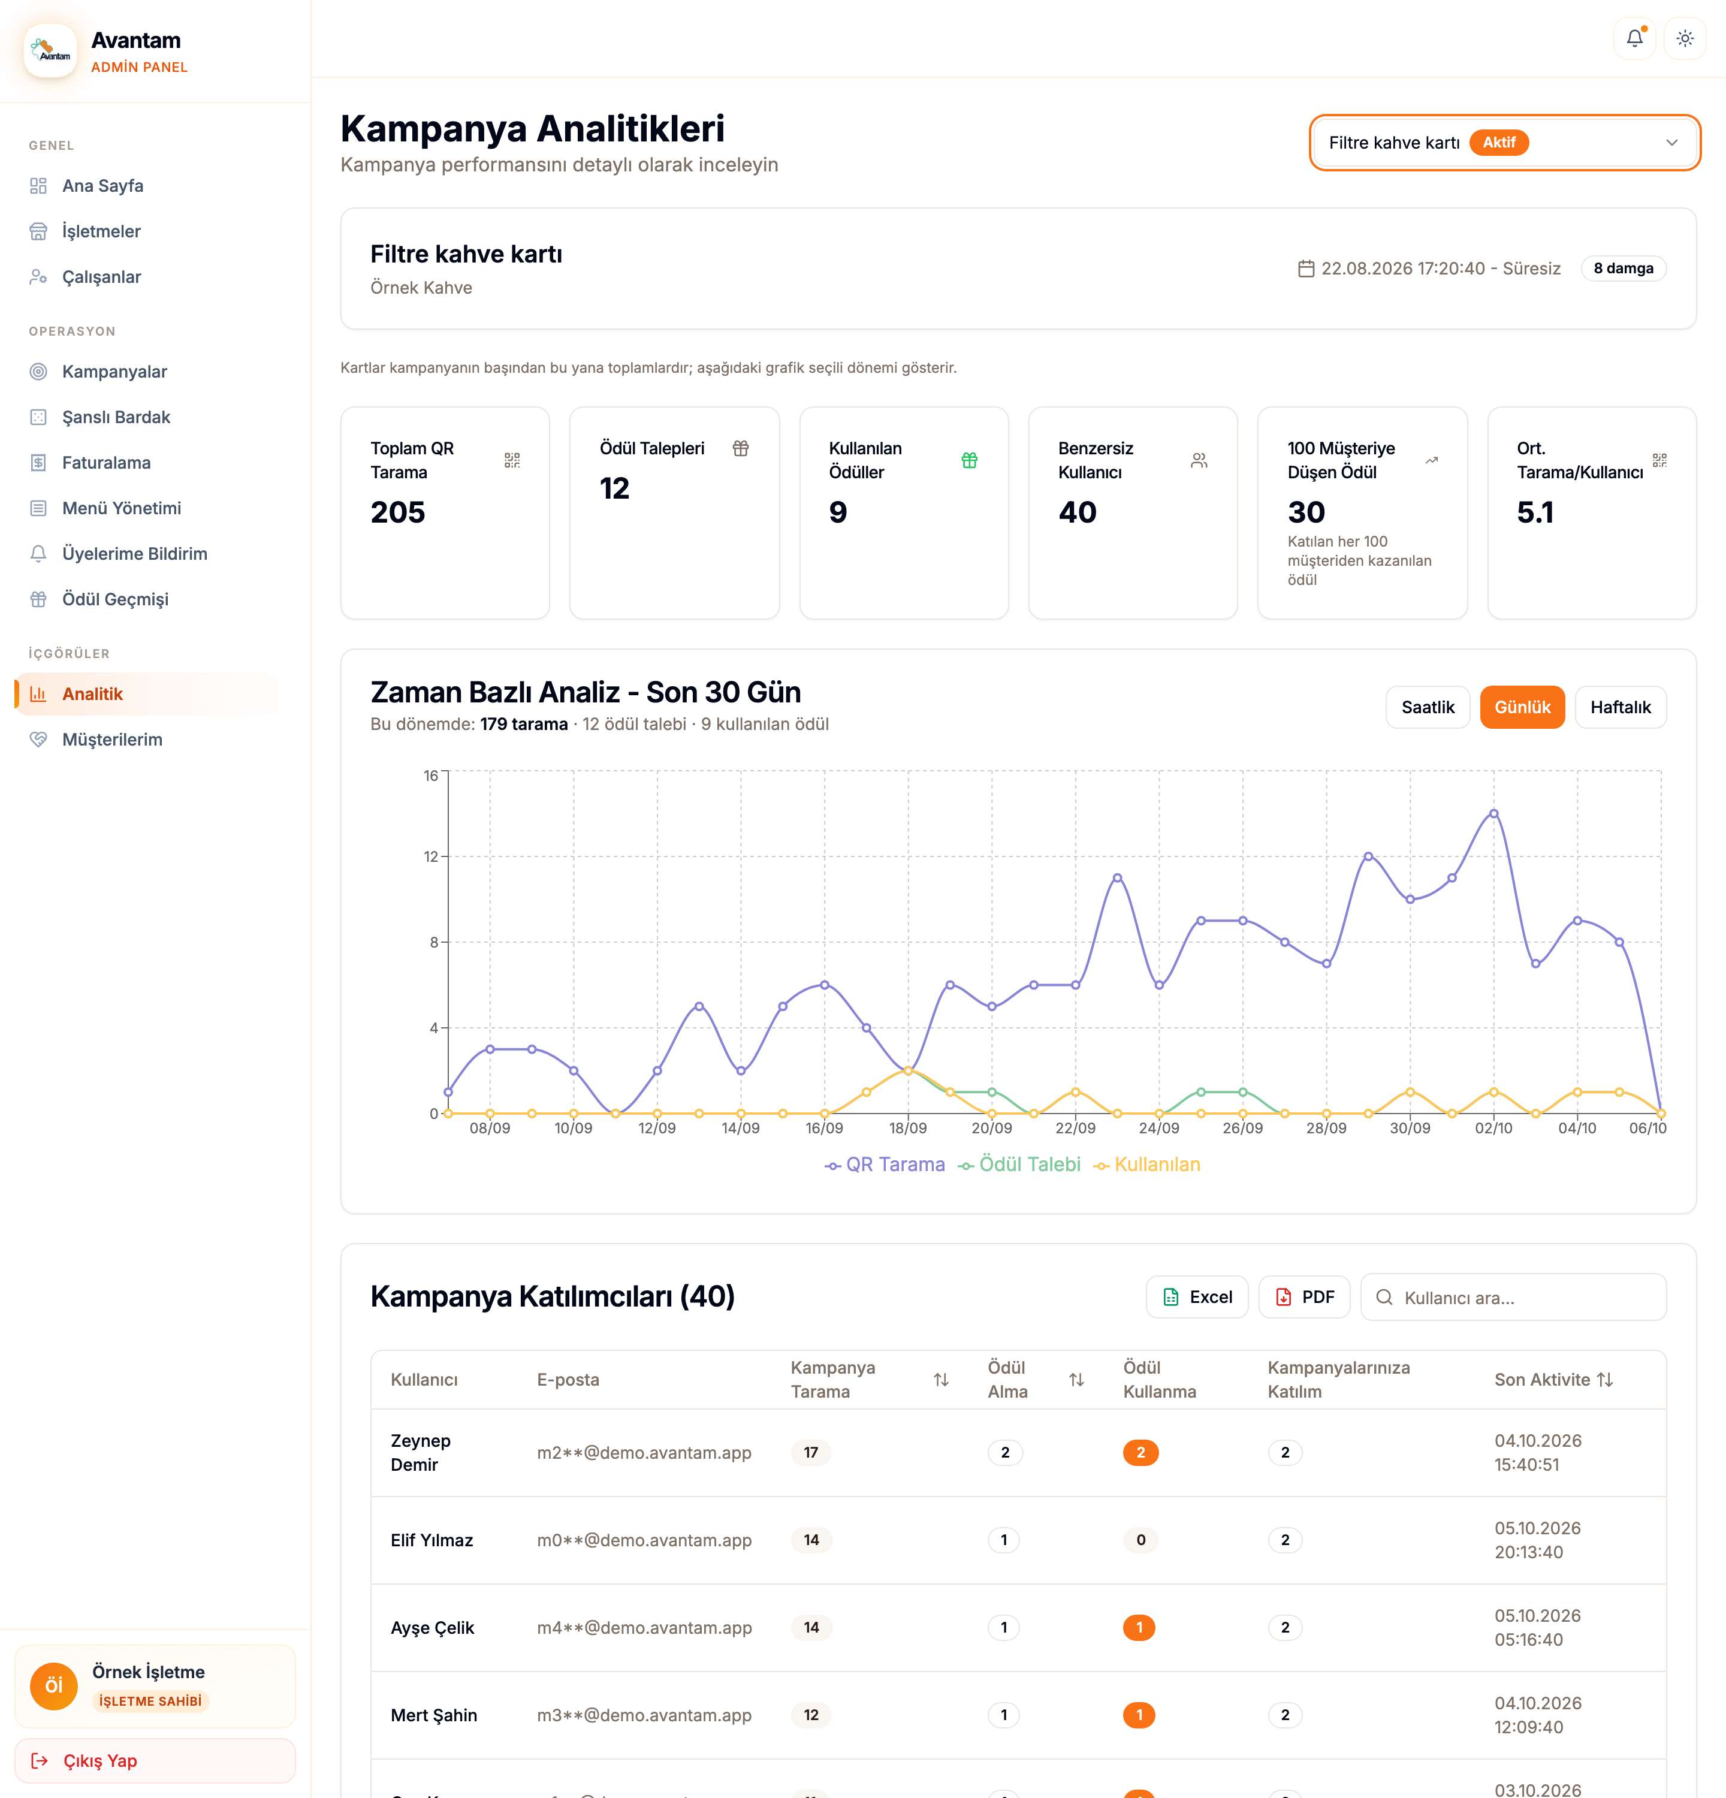The width and height of the screenshot is (1726, 1798).
Task: Click the Analitik bar chart icon
Action: click(x=38, y=695)
